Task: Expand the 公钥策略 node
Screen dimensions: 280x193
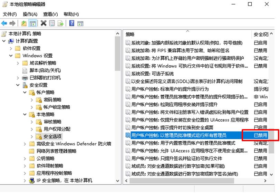Action: point(25,158)
